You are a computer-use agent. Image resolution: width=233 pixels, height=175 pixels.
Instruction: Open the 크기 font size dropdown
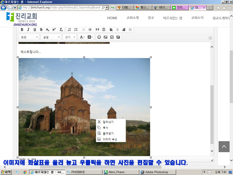pyautogui.click(x=69, y=37)
